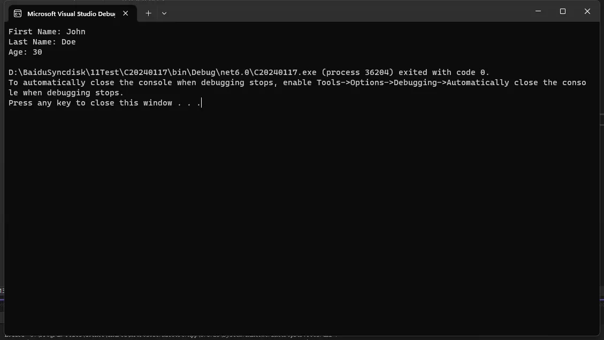
Task: Click 'le when debugging stops.' wrapped line
Action: click(x=66, y=93)
